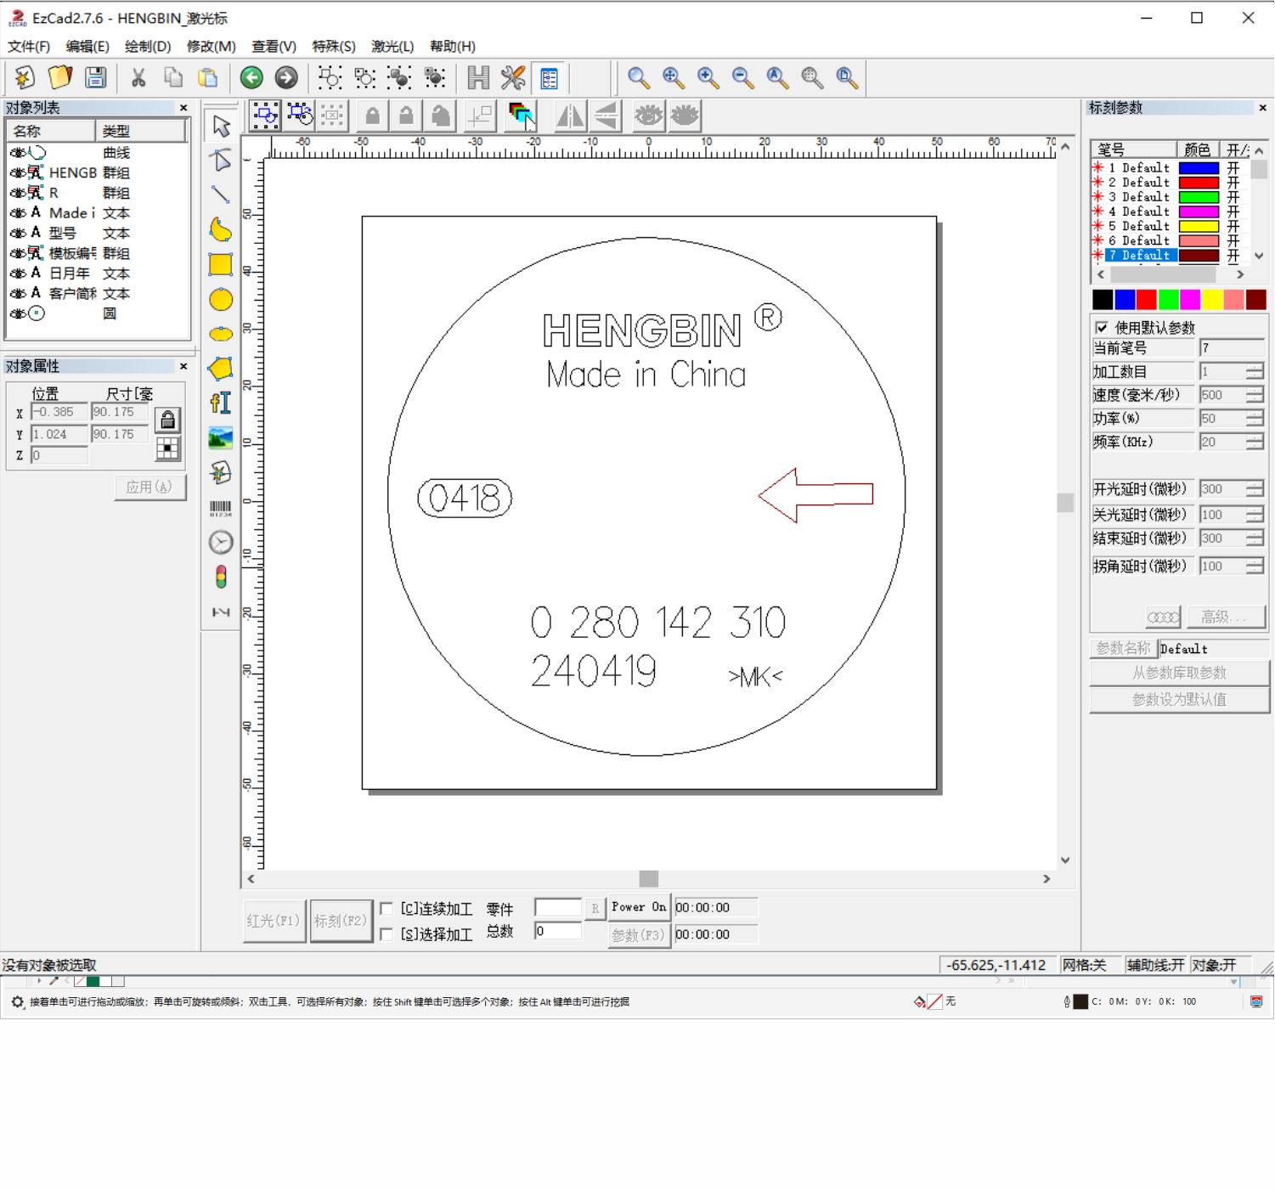This screenshot has height=1190, width=1275.
Task: Select the Line drawing tool
Action: coord(221,195)
